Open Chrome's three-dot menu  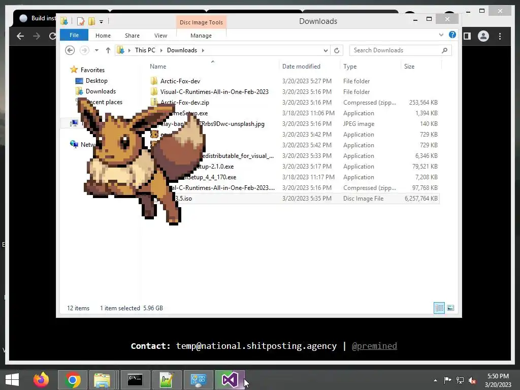[500, 36]
